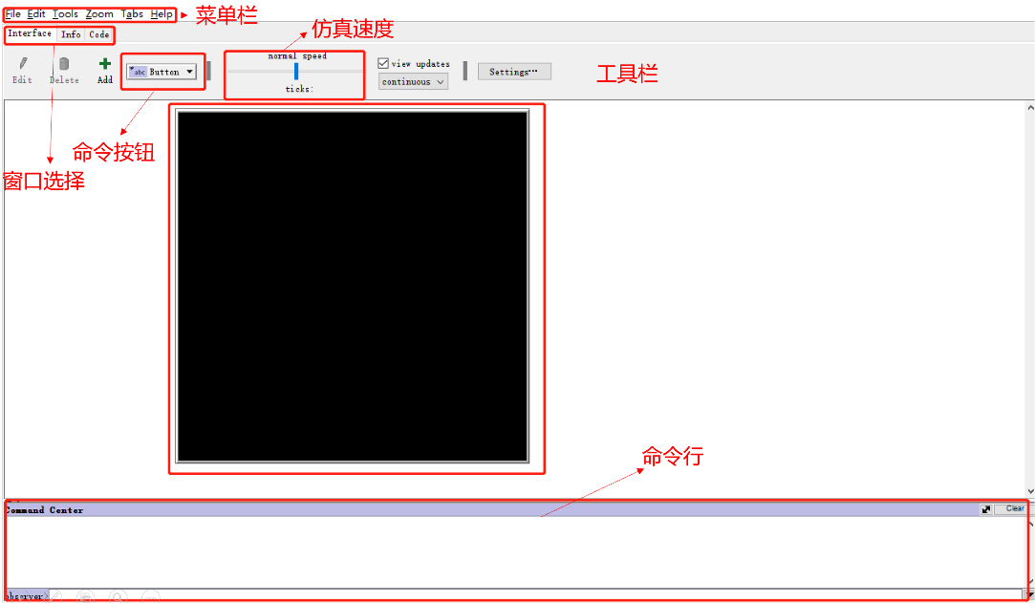The width and height of the screenshot is (1035, 603).
Task: Open the observer context dropdown
Action: (x=26, y=595)
